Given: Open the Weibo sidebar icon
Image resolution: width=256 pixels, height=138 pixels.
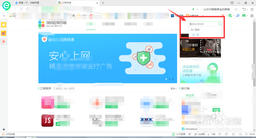Looking at the screenshot, I should (x=3, y=33).
